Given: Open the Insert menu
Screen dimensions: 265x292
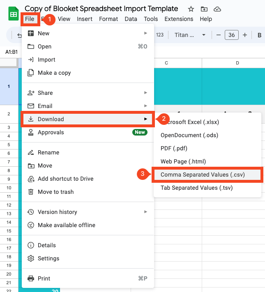Looking at the screenshot, I should 85,19.
